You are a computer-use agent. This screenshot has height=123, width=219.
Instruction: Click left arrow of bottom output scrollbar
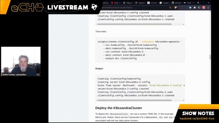coord(96,100)
